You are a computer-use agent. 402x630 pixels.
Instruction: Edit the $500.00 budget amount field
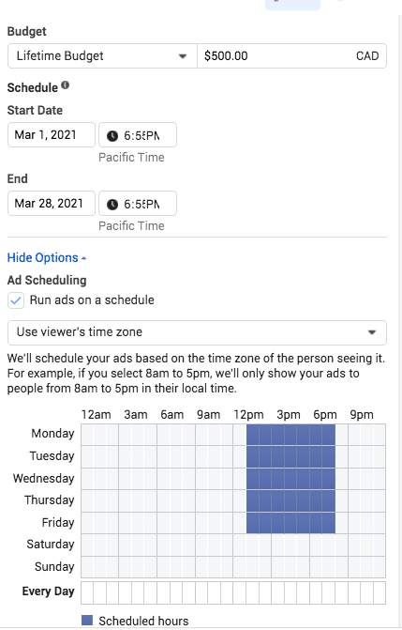(291, 55)
